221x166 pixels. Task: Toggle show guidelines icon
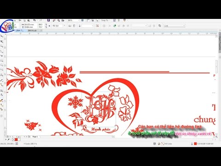[x=97, y=20]
